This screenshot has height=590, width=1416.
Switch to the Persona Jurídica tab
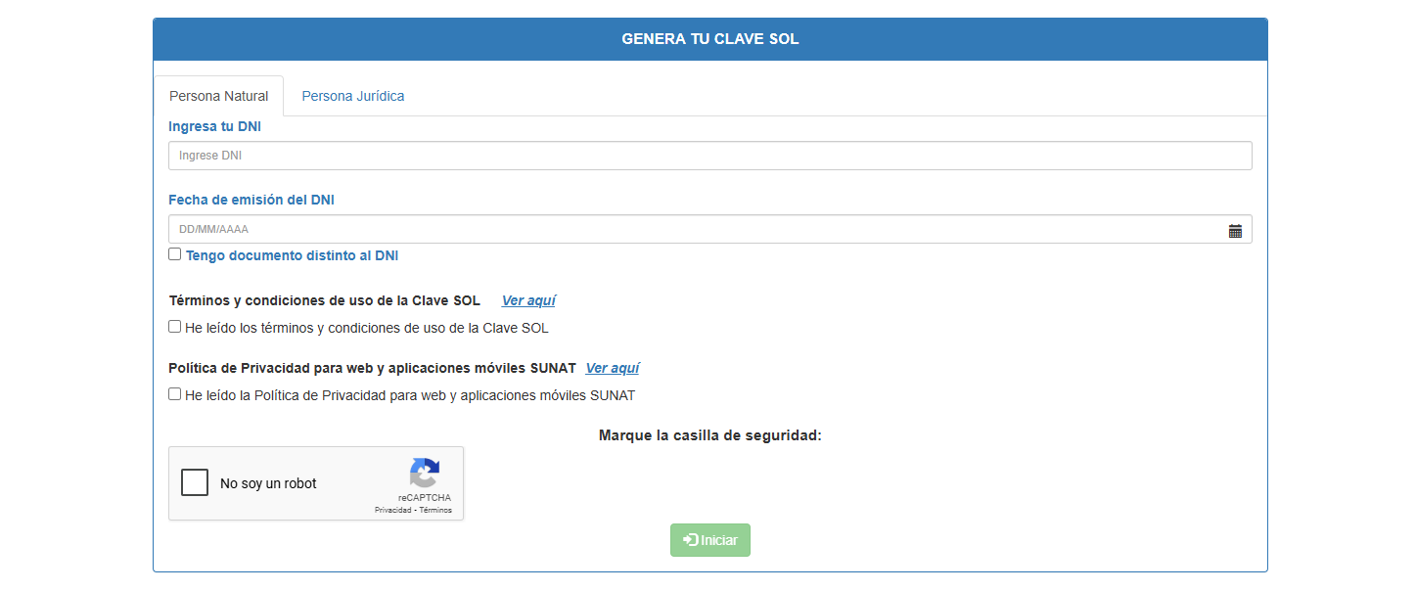(352, 96)
